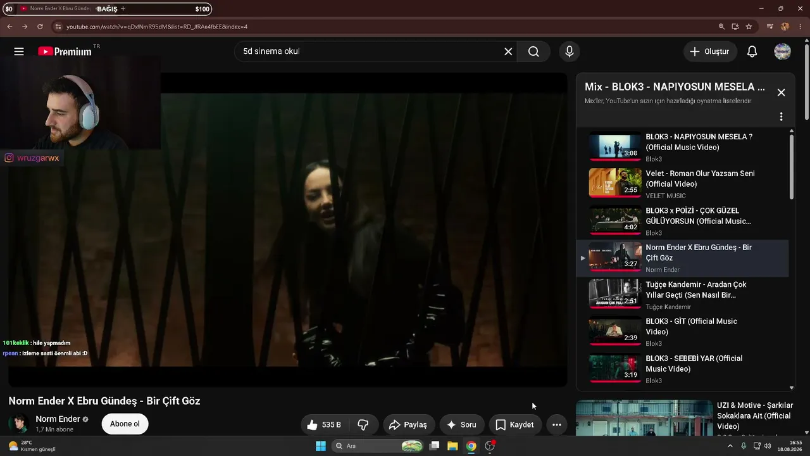Screen dimensions: 810x456
Task: Click the taskbar Ara search box
Action: [378, 446]
